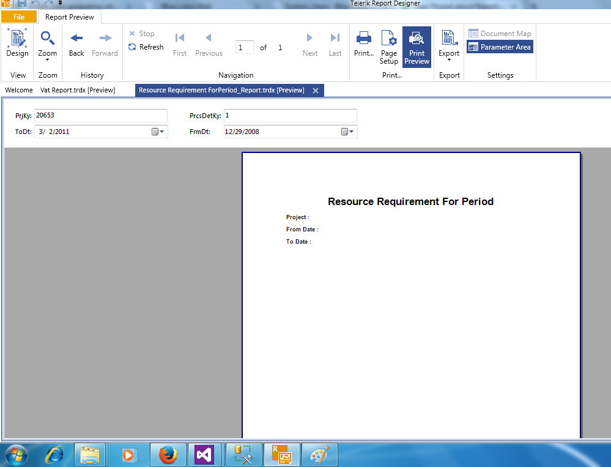Toggle Document Map panel

click(500, 34)
